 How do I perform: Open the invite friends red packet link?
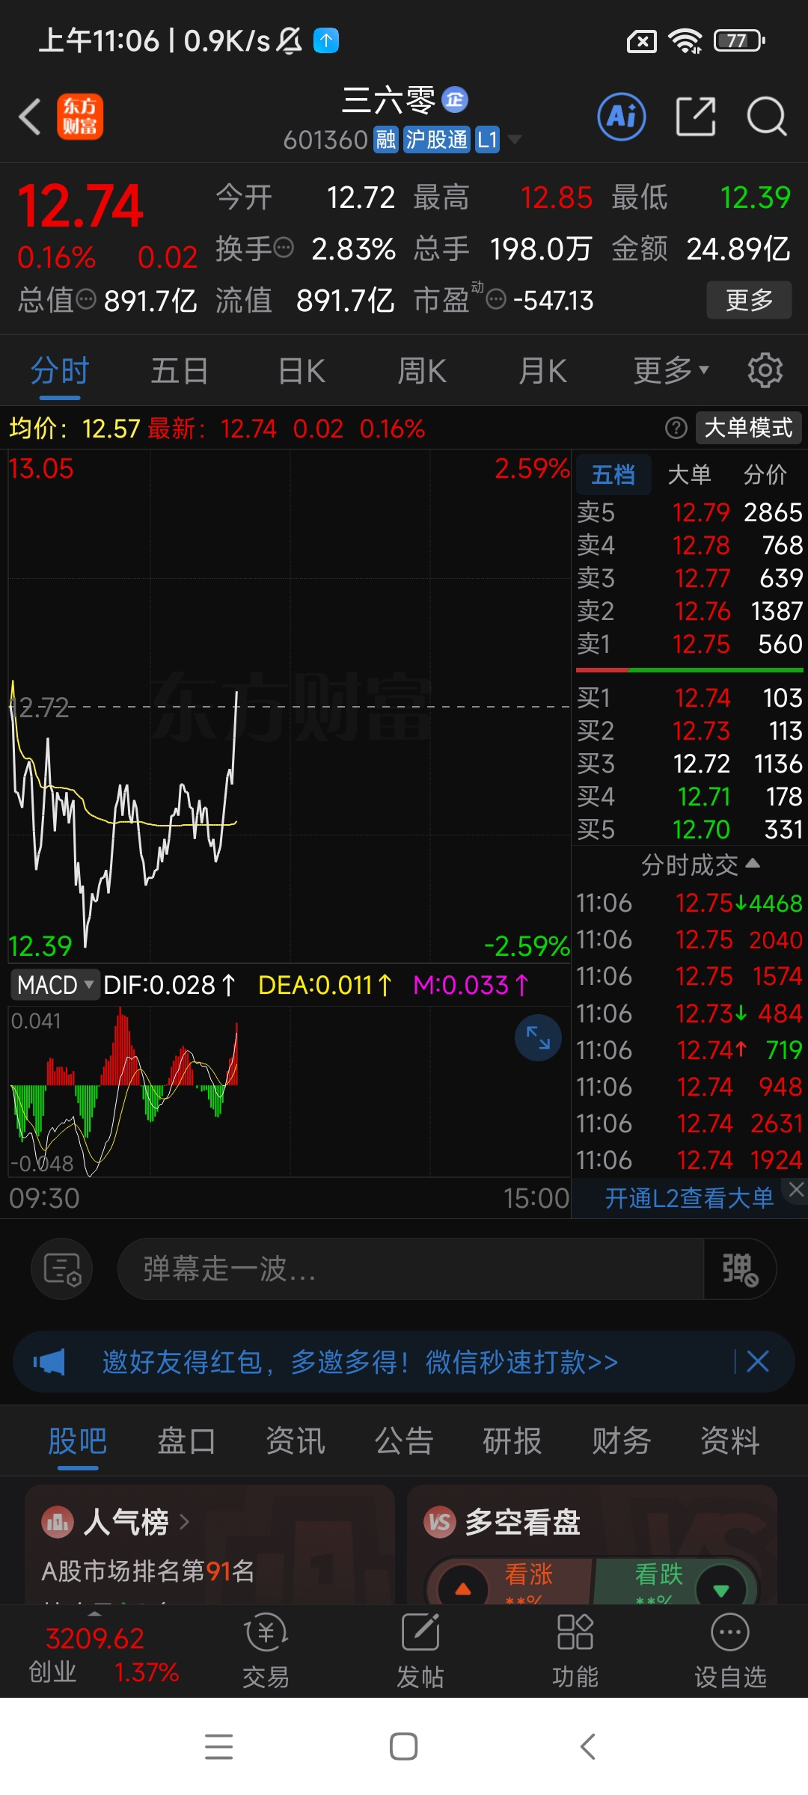tap(360, 1362)
